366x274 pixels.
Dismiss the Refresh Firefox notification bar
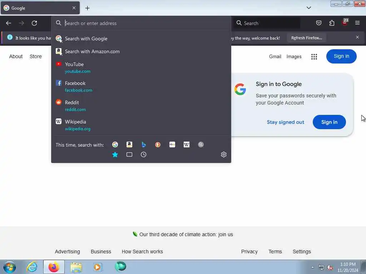[357, 37]
